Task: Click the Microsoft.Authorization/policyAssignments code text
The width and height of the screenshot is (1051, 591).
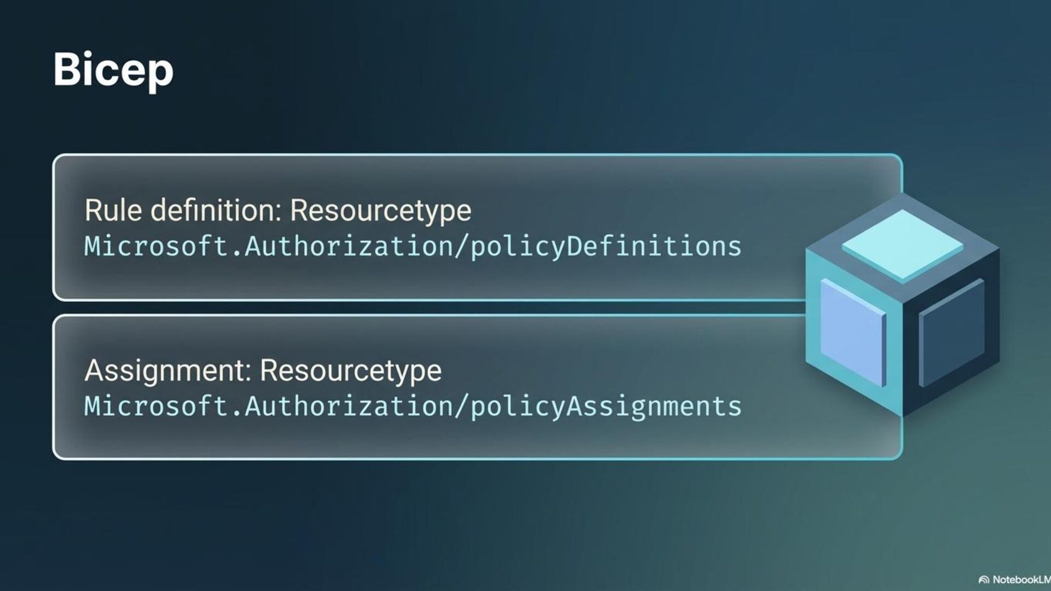Action: tap(413, 407)
